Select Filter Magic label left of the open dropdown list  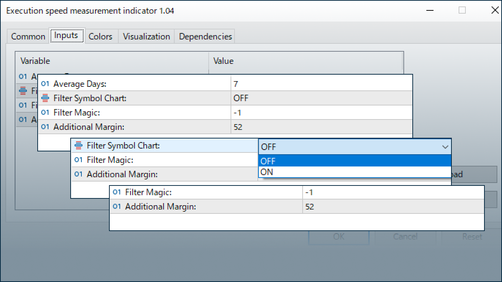[110, 160]
